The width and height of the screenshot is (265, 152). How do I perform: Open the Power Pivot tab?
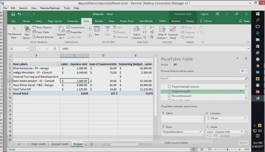(127, 21)
